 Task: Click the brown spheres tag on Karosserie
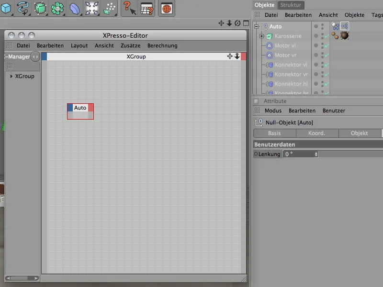pyautogui.click(x=336, y=36)
